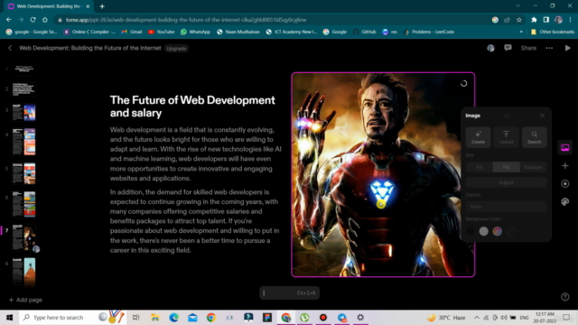Open the Other bookmarks folder
Image resolution: width=578 pixels, height=325 pixels.
coord(553,32)
